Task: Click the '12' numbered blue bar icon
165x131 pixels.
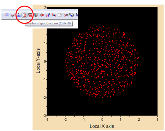Action: [x=19, y=15]
